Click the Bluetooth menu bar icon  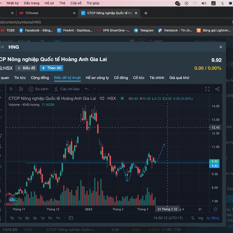coord(223,3)
